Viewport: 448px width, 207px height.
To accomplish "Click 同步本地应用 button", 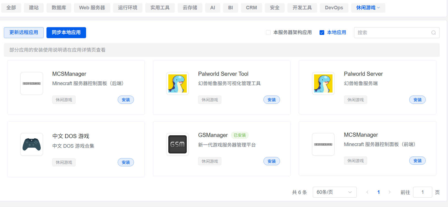I will 66,33.
